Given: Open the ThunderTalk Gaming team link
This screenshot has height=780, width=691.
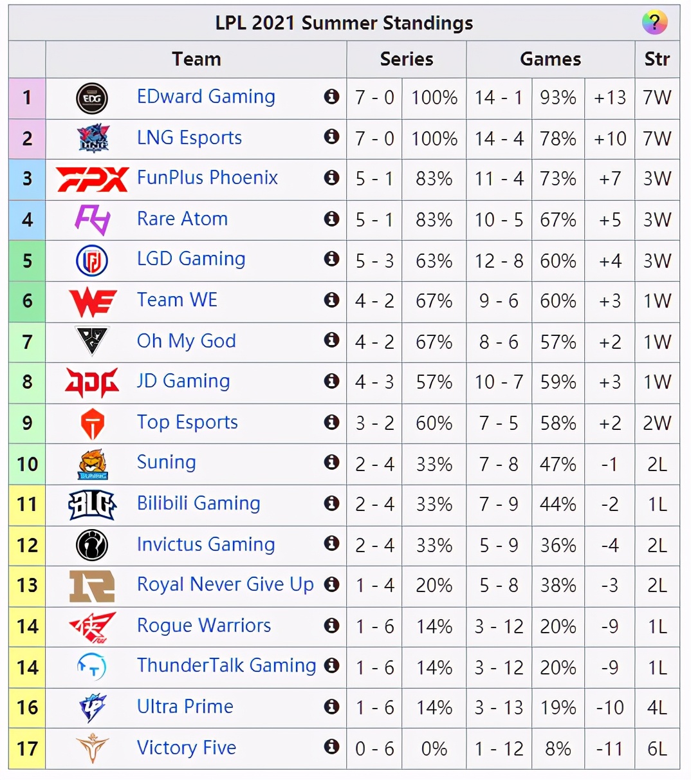Looking at the screenshot, I should point(226,665).
